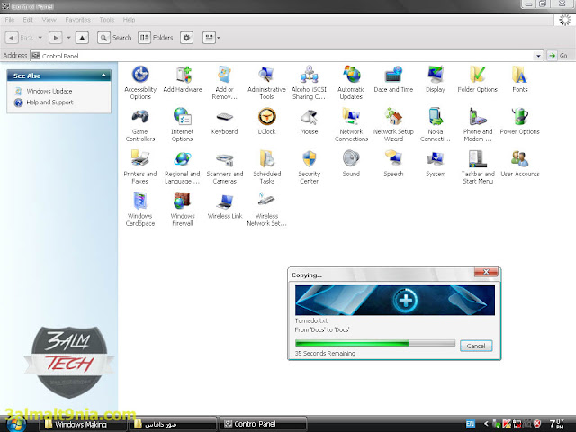Viewport: 576px width, 432px height.
Task: Open Speech properties icon
Action: [x=393, y=164]
